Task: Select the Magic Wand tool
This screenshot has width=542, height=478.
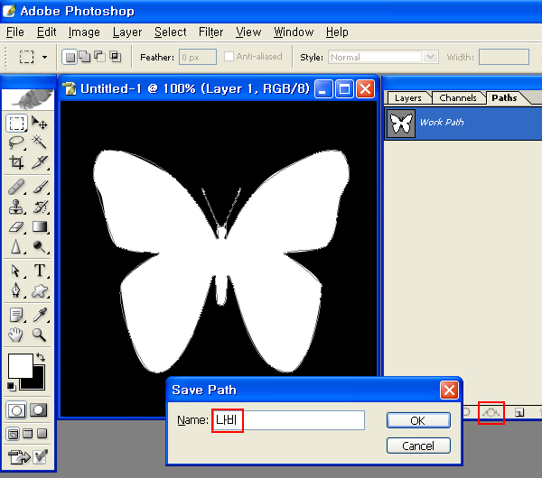Action: [40, 142]
